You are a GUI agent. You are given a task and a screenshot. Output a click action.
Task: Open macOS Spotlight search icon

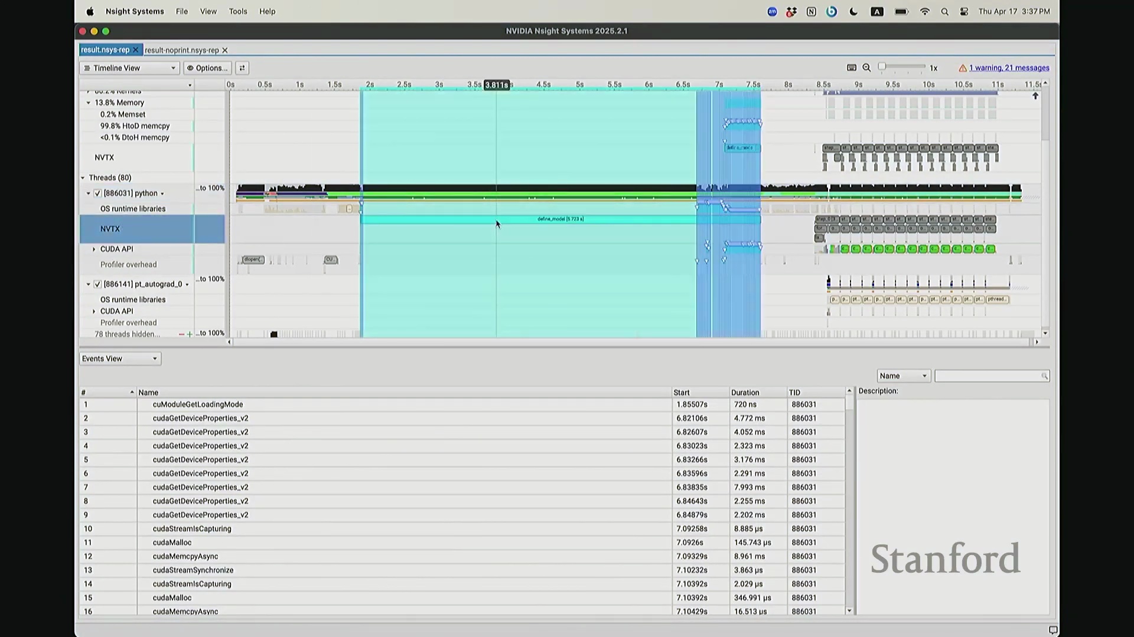pos(944,11)
